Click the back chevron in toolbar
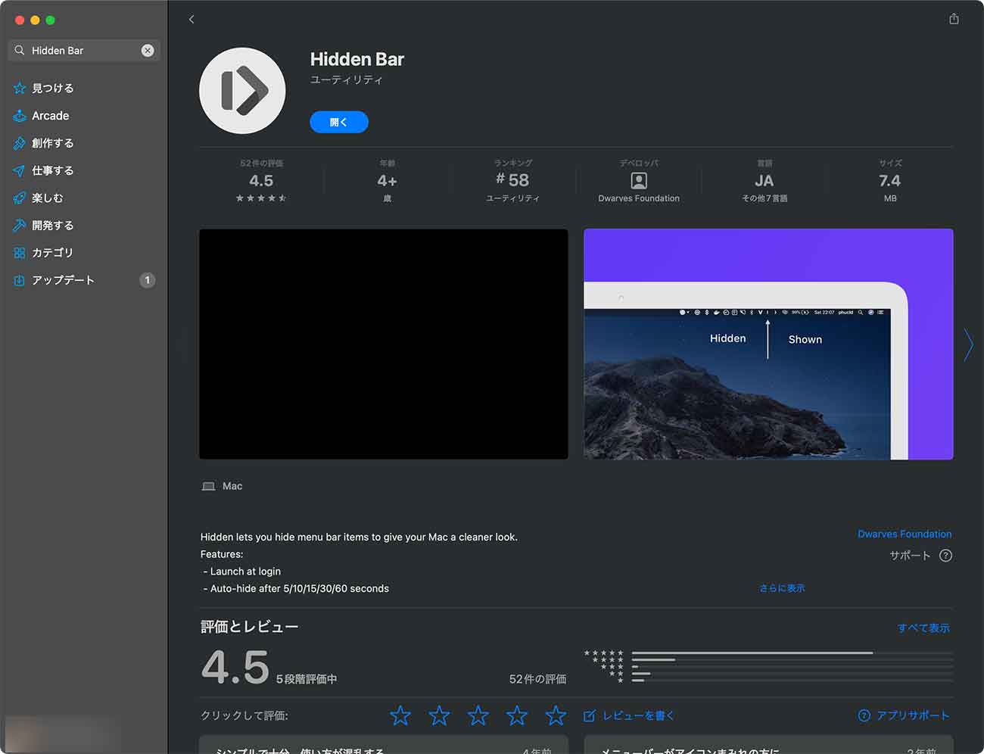984x754 pixels. [192, 19]
